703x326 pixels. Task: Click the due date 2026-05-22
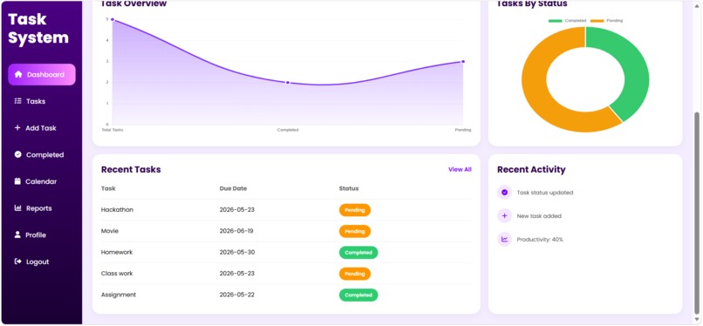coord(236,295)
